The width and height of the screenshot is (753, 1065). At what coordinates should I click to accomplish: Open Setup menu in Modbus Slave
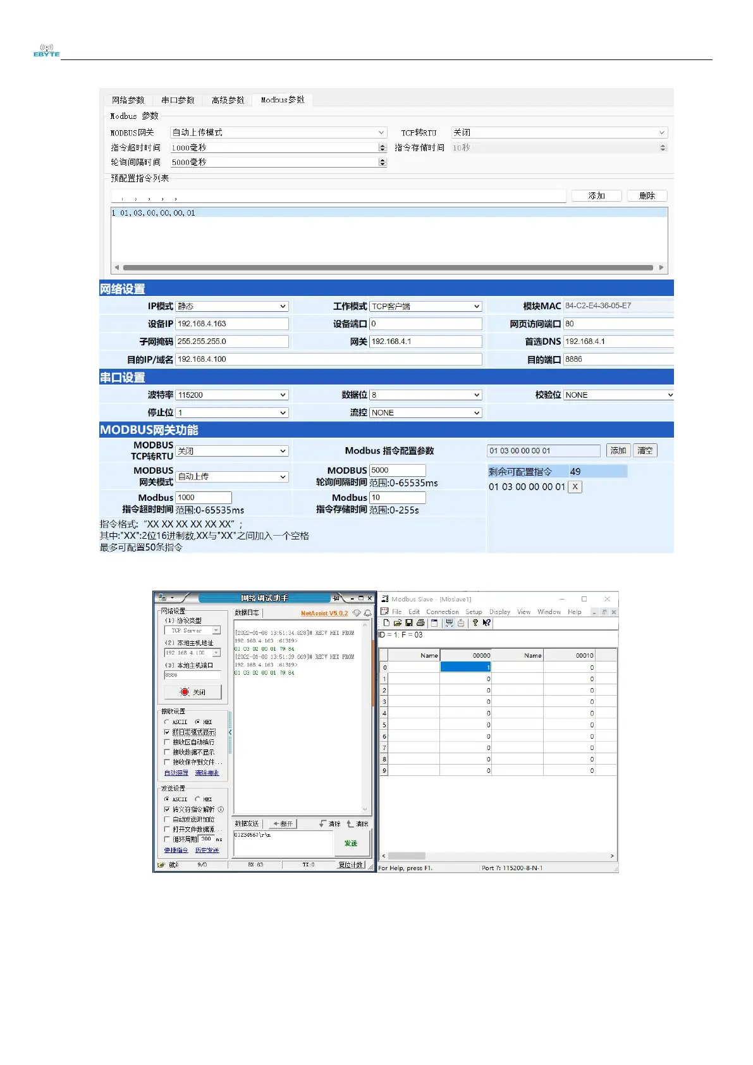474,612
